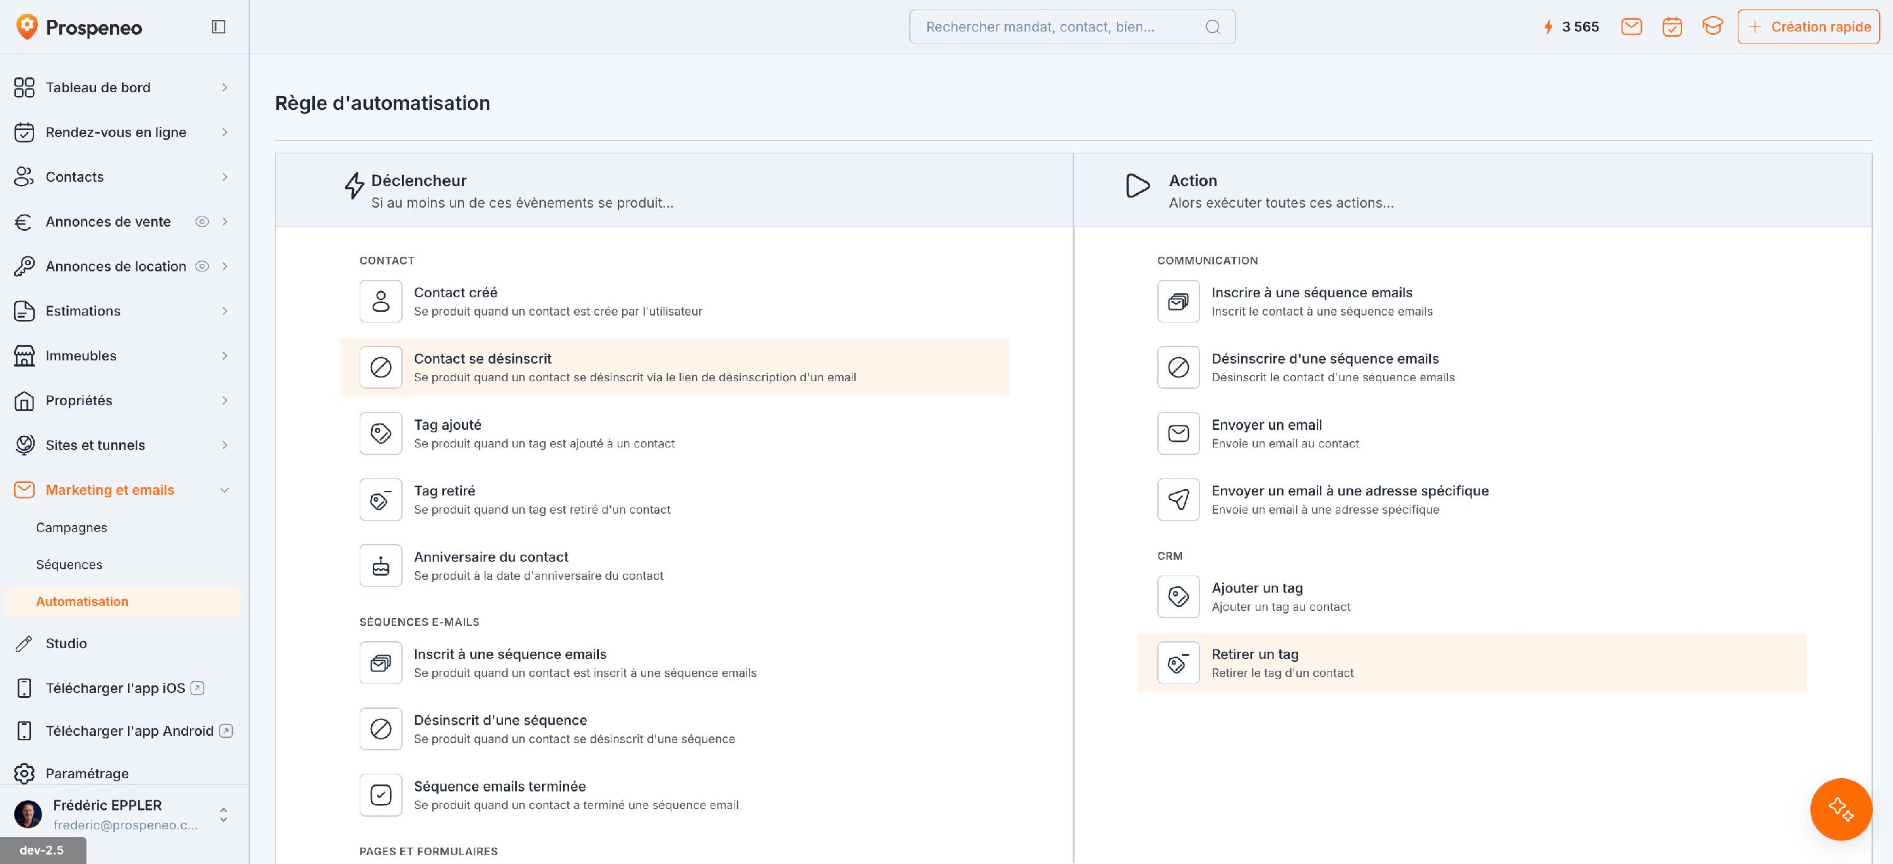The image size is (1893, 864).
Task: Choose Séquence emails terminée trigger title
Action: click(x=500, y=786)
